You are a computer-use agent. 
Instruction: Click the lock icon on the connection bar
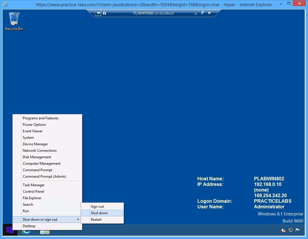pyautogui.click(x=104, y=13)
